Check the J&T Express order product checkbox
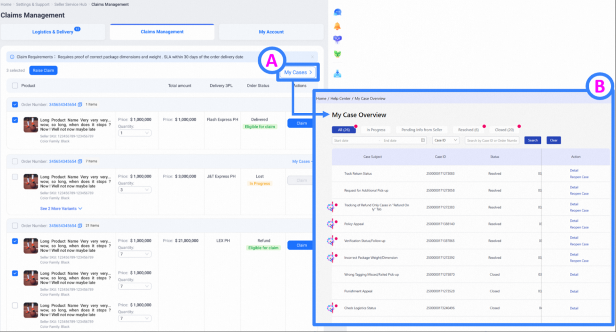The image size is (616, 332). 15,177
